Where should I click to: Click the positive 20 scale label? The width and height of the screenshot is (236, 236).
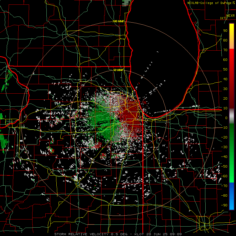(225, 98)
